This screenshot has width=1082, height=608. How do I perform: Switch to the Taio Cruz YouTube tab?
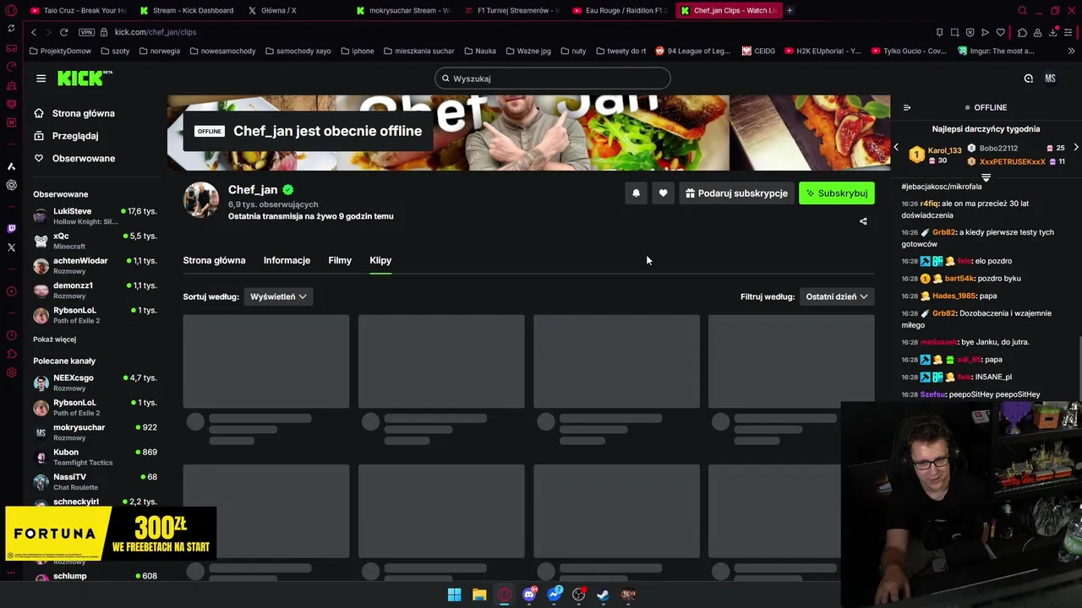(x=78, y=11)
